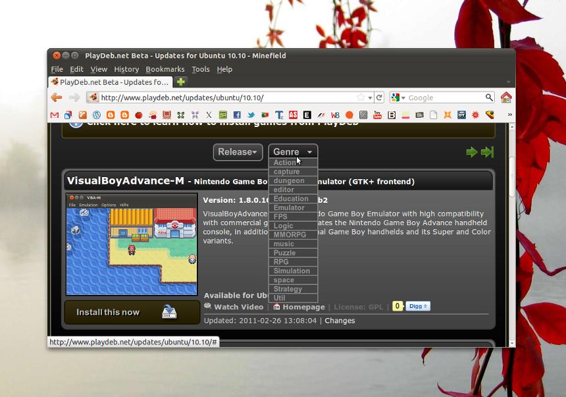Collapse the Genre dropdown
Image resolution: width=566 pixels, height=397 pixels.
(293, 151)
